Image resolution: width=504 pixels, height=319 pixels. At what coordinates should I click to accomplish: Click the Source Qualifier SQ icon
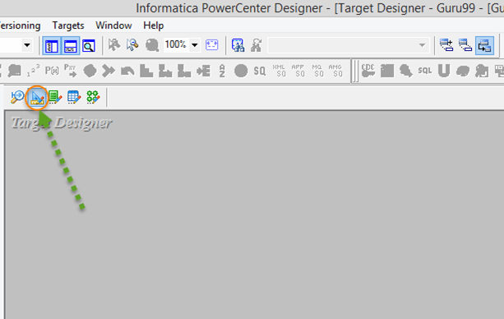pos(260,71)
